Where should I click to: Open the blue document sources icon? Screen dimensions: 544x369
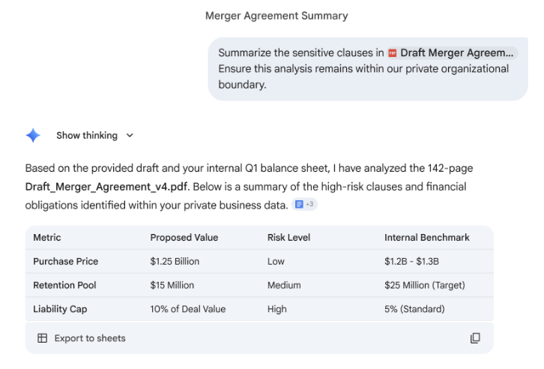click(299, 205)
